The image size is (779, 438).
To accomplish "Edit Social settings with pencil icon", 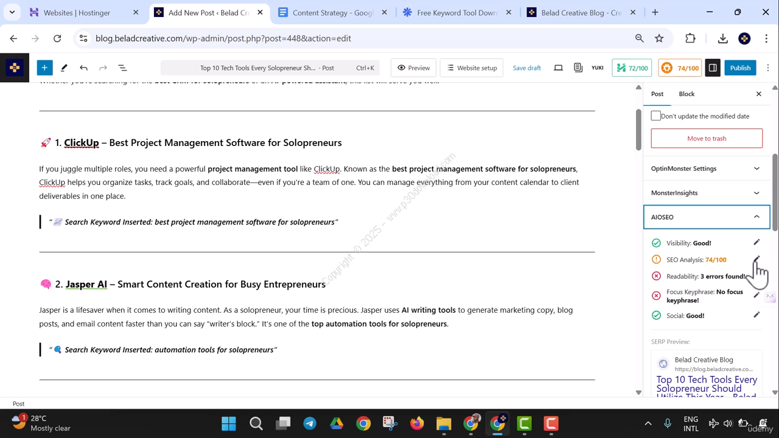I will 756,315.
